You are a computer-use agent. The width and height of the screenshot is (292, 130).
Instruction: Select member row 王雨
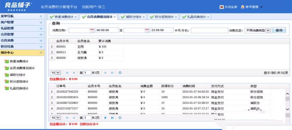point(86,47)
